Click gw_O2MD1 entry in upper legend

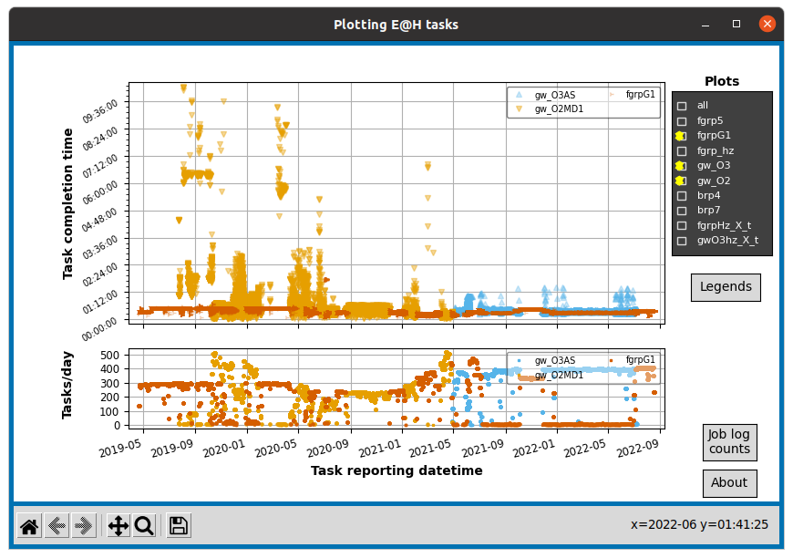(x=551, y=108)
